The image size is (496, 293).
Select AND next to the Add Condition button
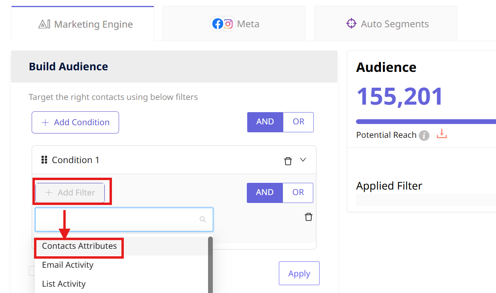(x=265, y=122)
